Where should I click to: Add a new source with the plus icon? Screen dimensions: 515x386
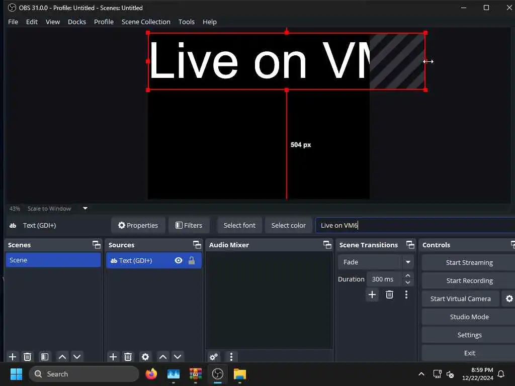tap(113, 357)
